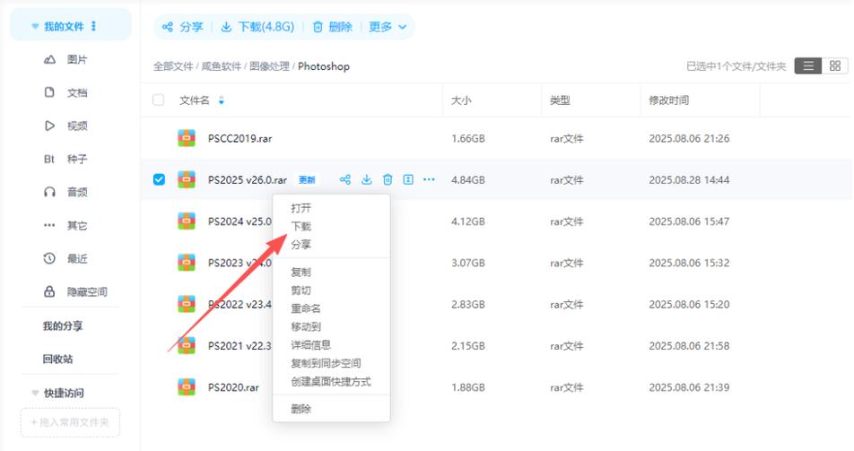Choose 复制到同步空间 from the context menu

click(326, 363)
